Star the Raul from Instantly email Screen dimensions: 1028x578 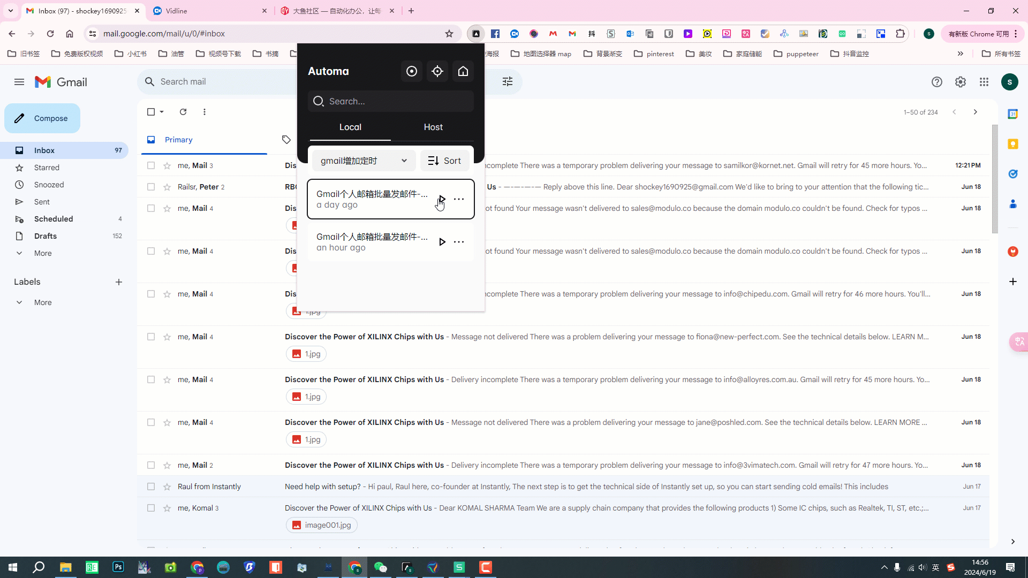(167, 486)
